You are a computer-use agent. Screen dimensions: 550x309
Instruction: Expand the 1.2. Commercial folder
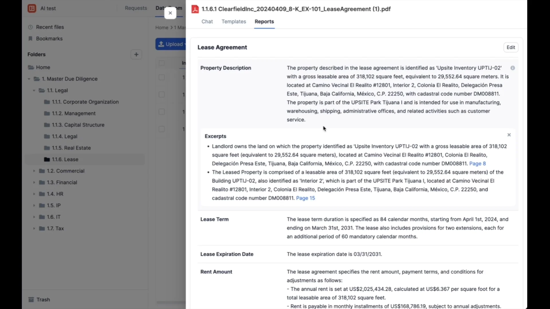(x=34, y=171)
